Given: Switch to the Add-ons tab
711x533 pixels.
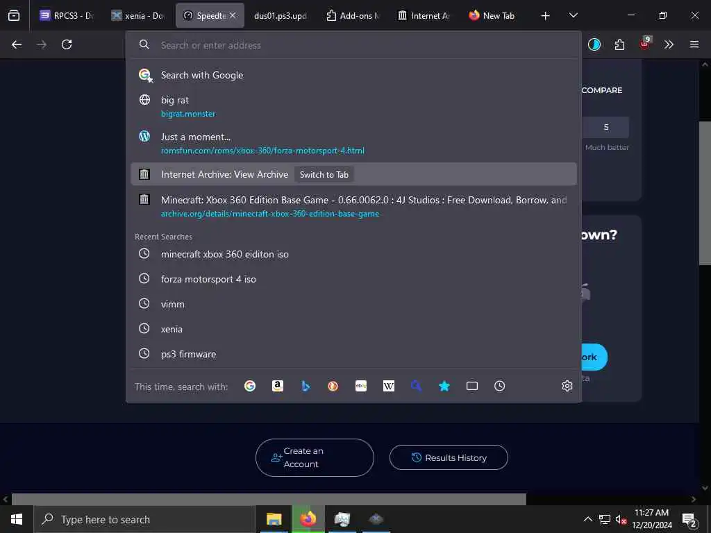Looking at the screenshot, I should pyautogui.click(x=352, y=15).
